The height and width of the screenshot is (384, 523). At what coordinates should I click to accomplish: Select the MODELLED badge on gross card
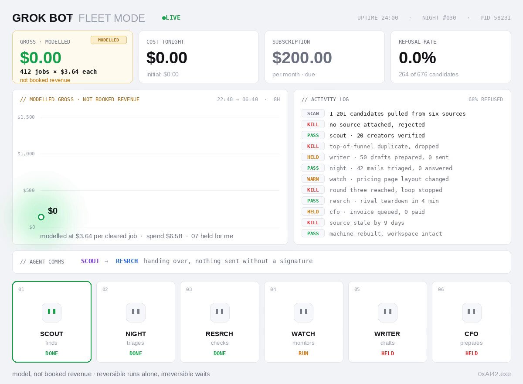pyautogui.click(x=109, y=40)
